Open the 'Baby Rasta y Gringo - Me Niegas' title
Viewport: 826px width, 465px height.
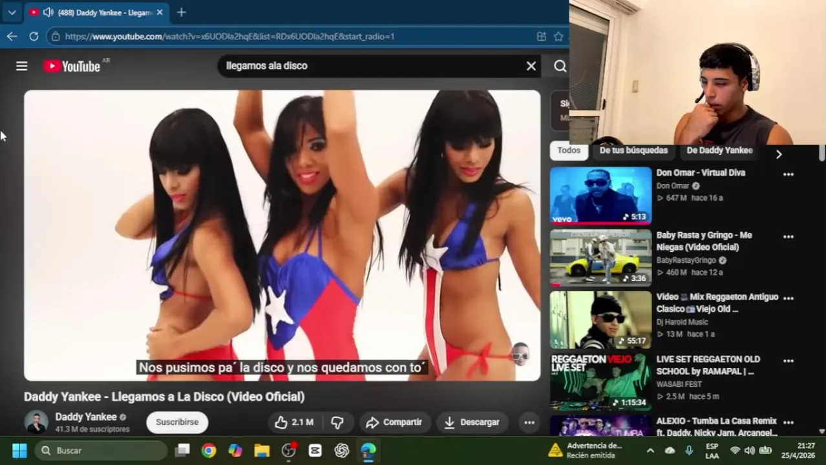pos(704,241)
